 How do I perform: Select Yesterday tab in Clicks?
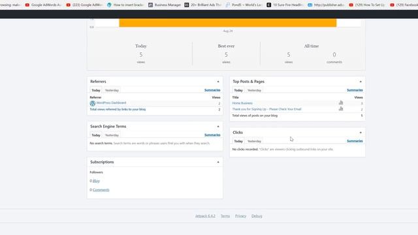tap(254, 141)
